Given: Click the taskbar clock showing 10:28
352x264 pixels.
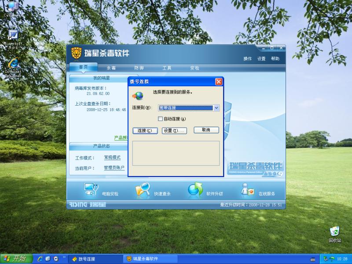Looking at the screenshot, I should coord(342,259).
